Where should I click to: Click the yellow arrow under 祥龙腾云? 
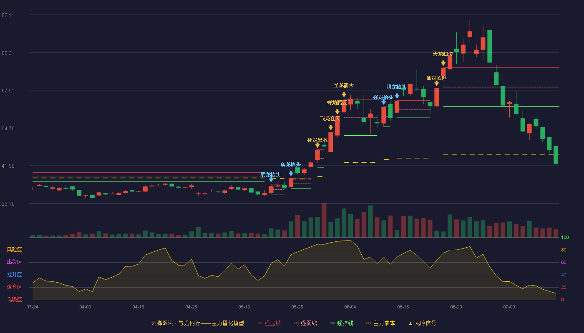337,112
